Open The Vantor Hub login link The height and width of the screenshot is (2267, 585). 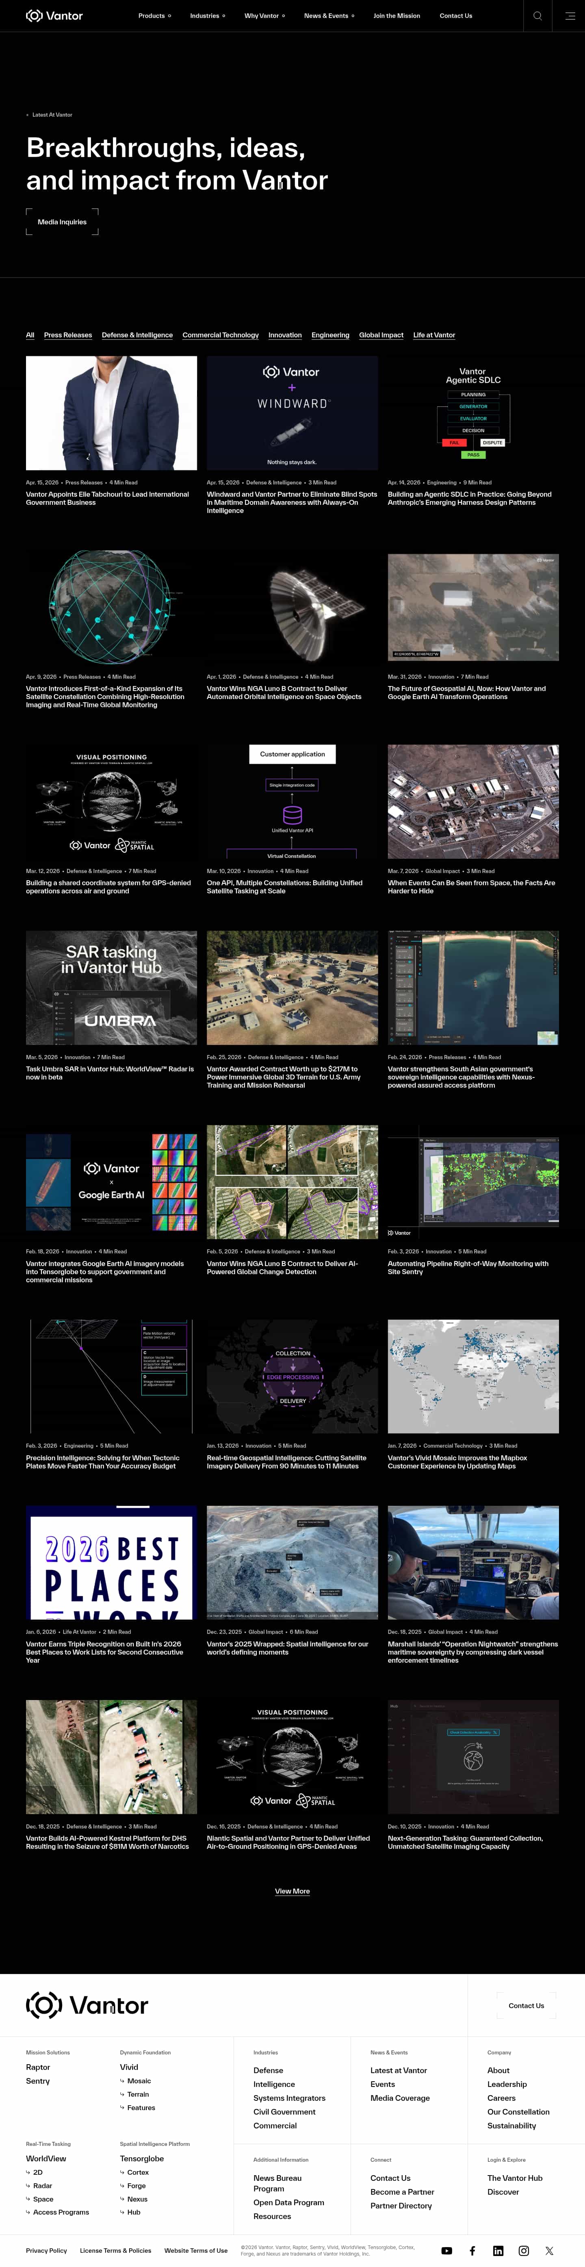[515, 2178]
